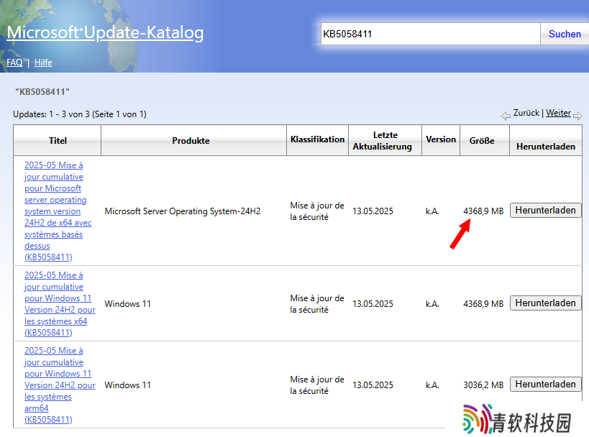Sort by the Version column header

(441, 139)
